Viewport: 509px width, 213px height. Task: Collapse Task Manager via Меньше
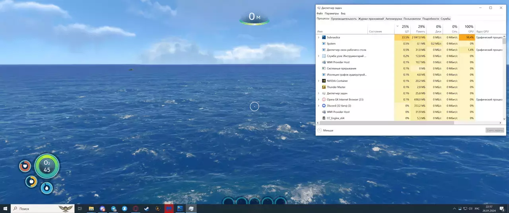point(325,130)
